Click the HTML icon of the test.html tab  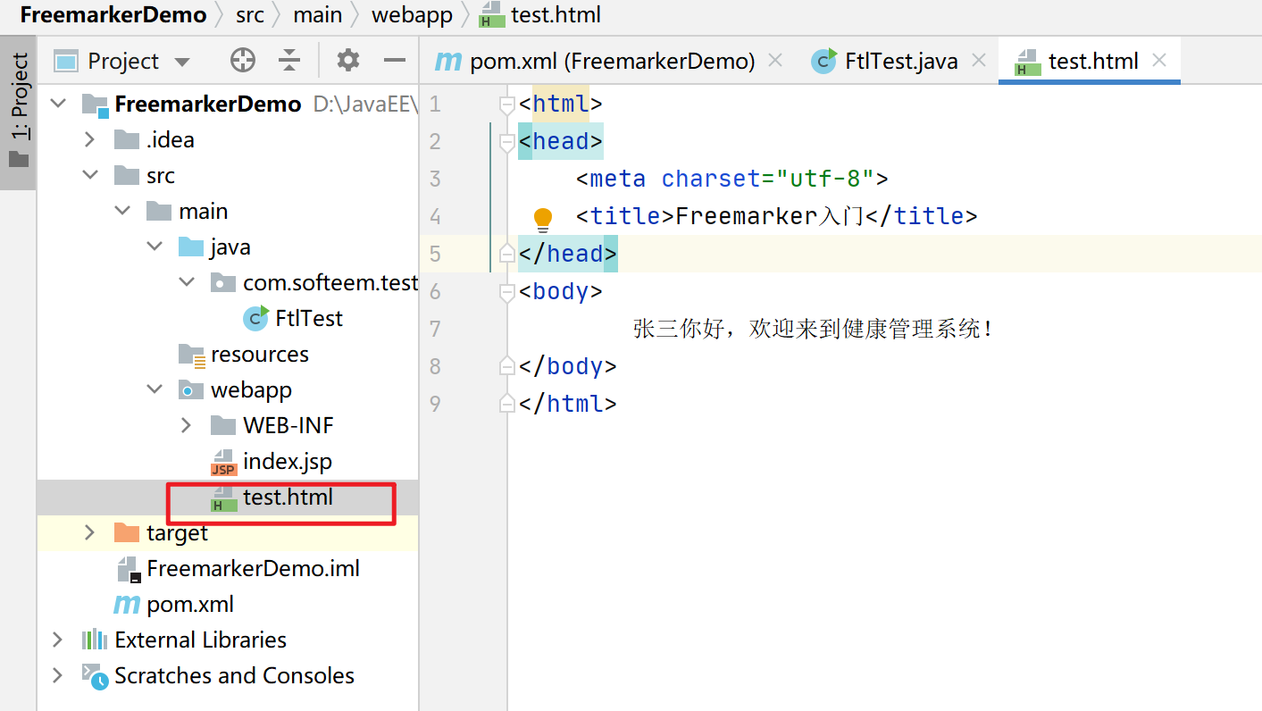[1028, 60]
